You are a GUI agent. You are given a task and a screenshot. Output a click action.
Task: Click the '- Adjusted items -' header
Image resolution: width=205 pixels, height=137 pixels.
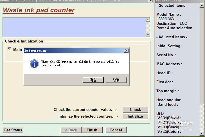click(172, 37)
